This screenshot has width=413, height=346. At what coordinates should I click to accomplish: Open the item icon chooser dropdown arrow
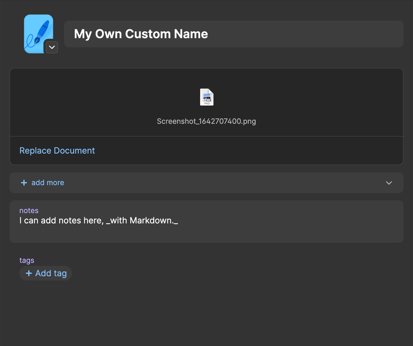(51, 47)
